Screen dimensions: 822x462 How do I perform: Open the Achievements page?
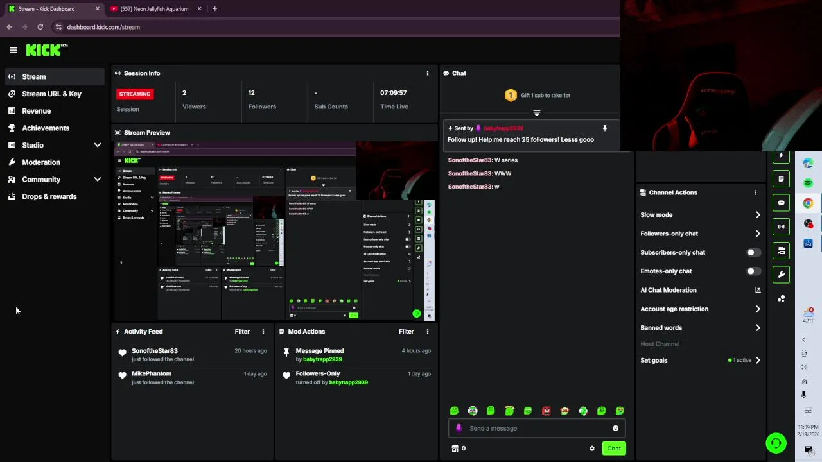tap(55, 128)
